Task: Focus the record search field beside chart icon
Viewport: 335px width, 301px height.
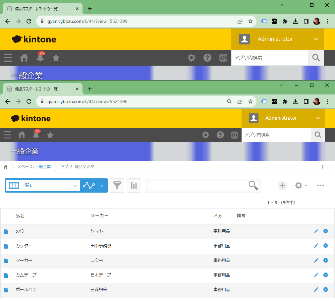Action: click(197, 186)
